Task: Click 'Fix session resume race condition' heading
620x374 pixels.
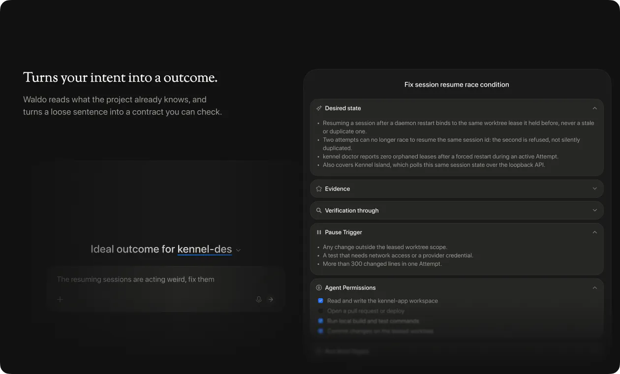Action: click(457, 85)
